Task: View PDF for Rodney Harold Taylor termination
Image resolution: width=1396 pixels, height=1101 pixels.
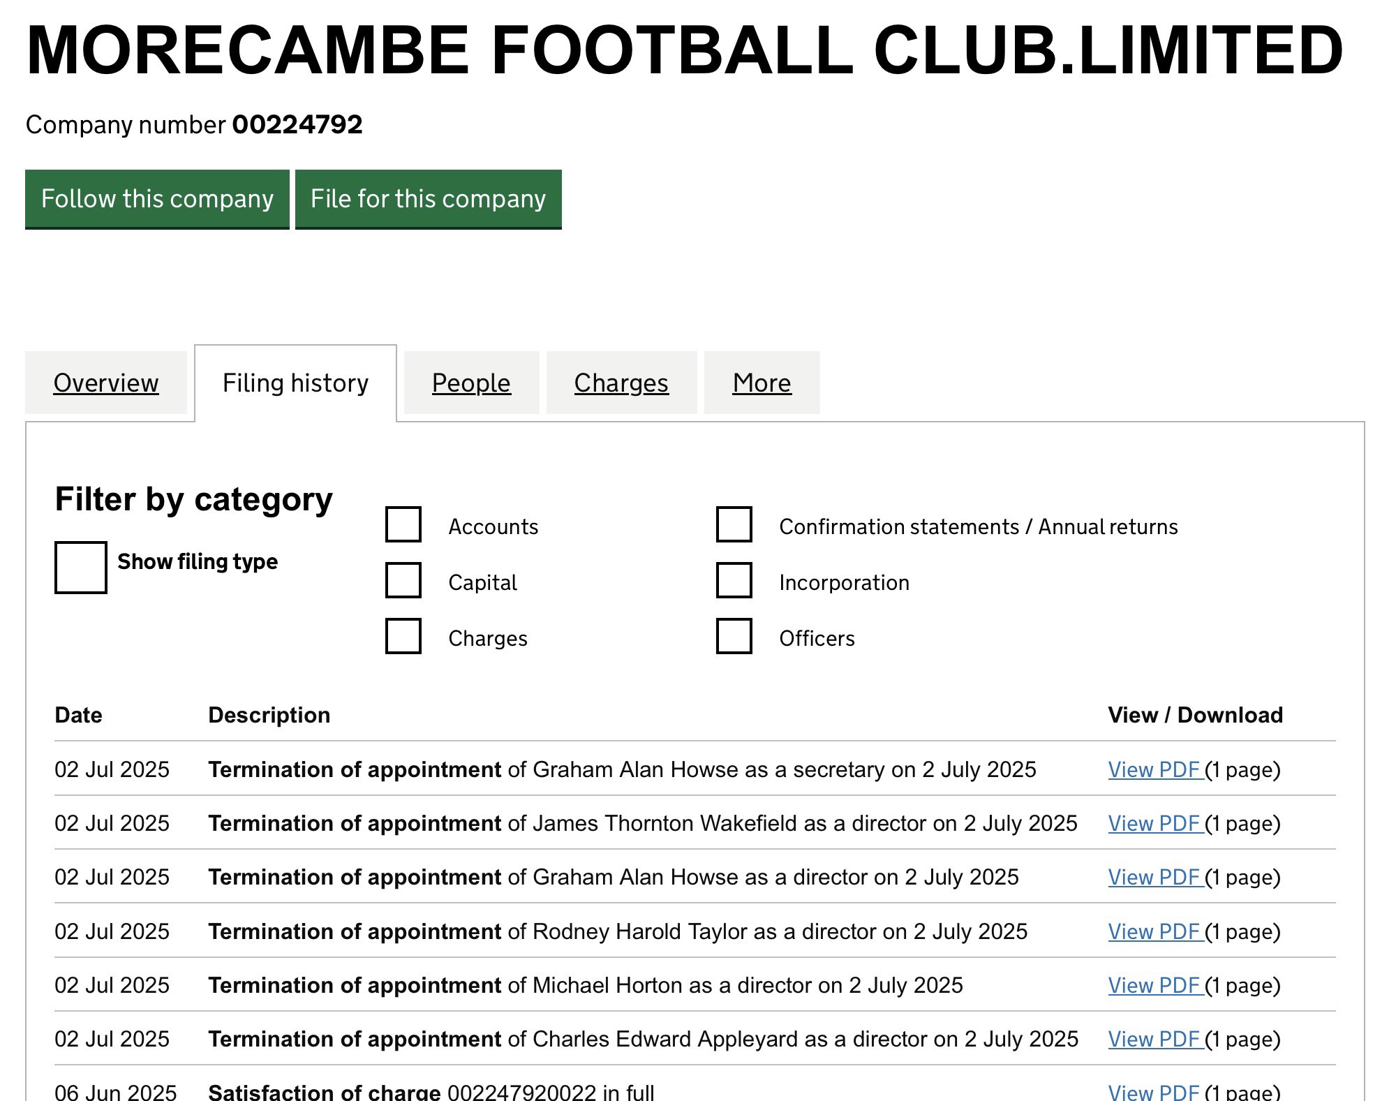Action: pyautogui.click(x=1155, y=931)
